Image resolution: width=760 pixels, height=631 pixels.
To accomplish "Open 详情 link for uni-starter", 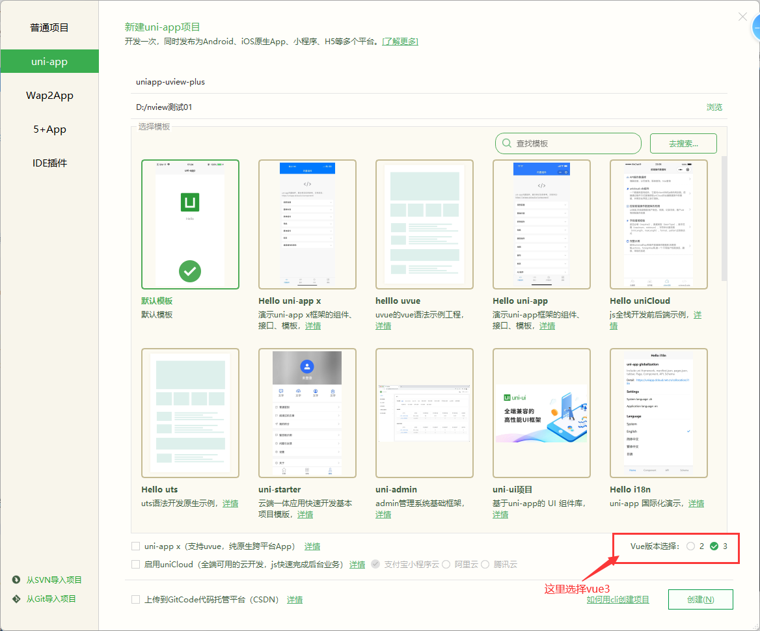I will (305, 514).
